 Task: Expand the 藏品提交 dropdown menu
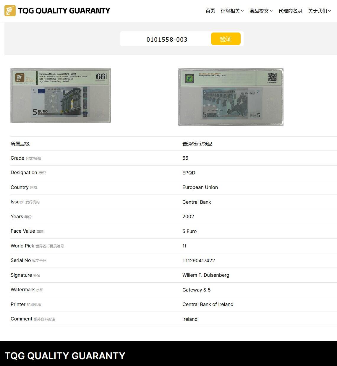pos(261,11)
